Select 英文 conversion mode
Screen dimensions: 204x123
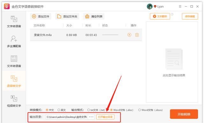click(x=62, y=110)
